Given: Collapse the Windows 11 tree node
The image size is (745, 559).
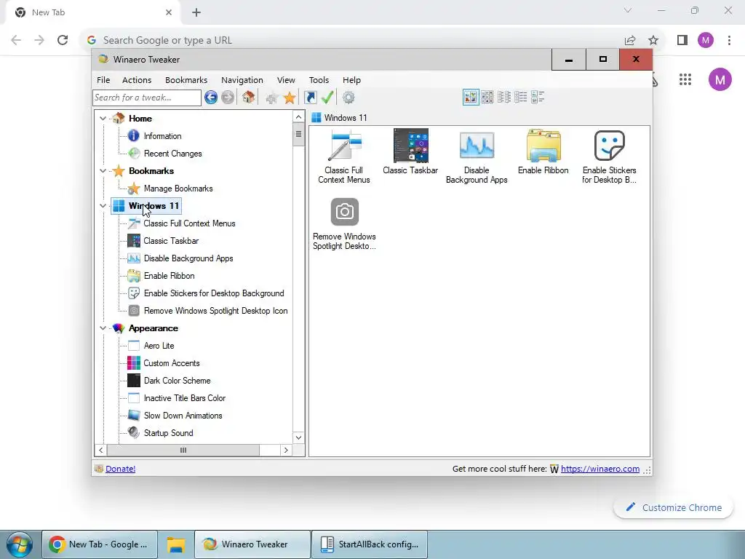Looking at the screenshot, I should pos(103,206).
